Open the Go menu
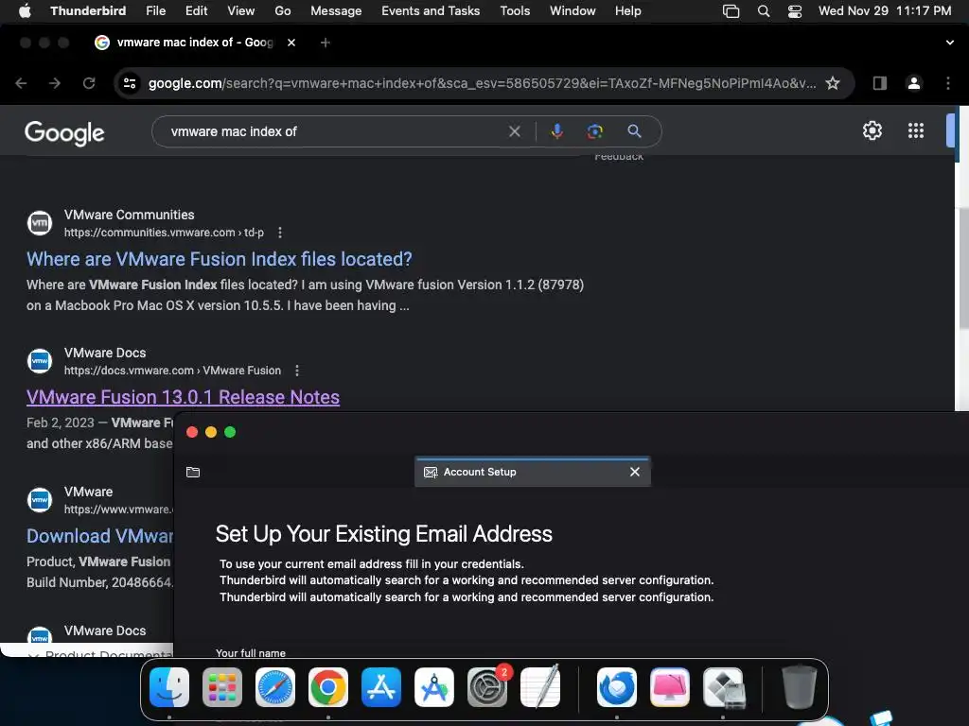This screenshot has width=969, height=726. click(x=282, y=10)
